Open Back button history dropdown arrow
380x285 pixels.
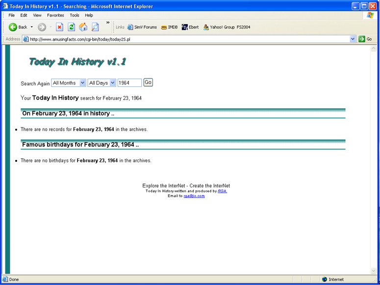click(31, 27)
